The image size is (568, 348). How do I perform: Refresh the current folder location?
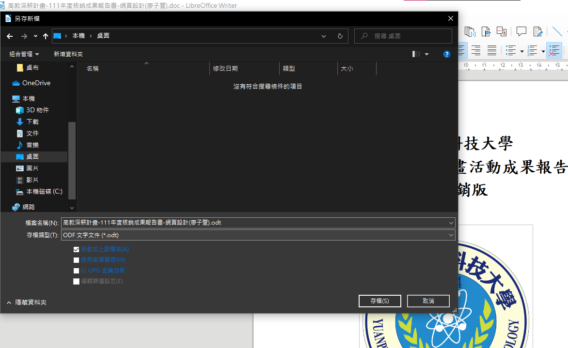tap(340, 36)
